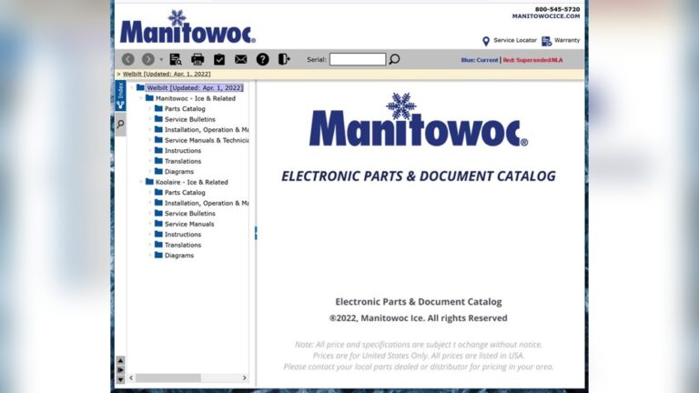
Task: Click the Serial search magnifier icon
Action: [x=394, y=59]
